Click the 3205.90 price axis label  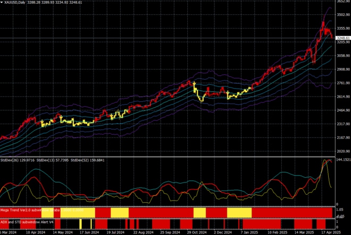click(x=343, y=42)
